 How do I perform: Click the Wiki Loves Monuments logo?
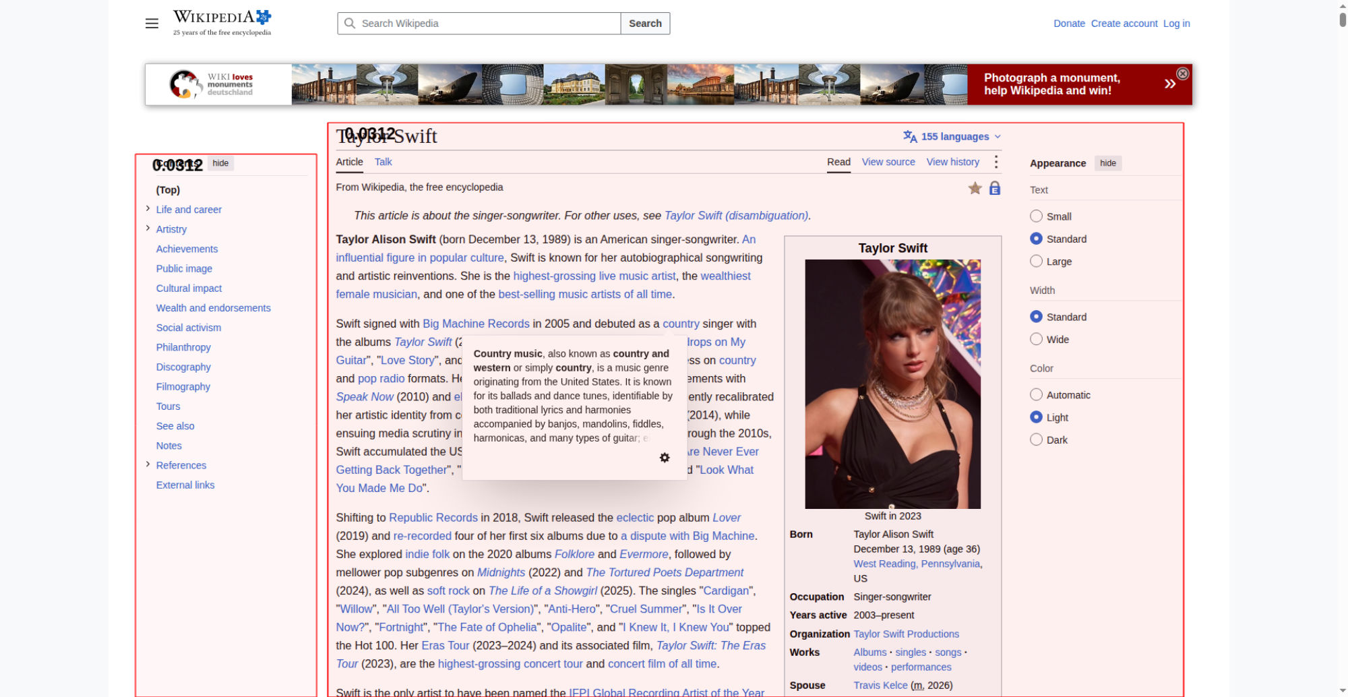pyautogui.click(x=211, y=84)
